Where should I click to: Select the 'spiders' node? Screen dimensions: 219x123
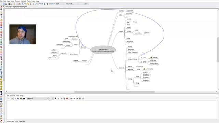pos(147,33)
